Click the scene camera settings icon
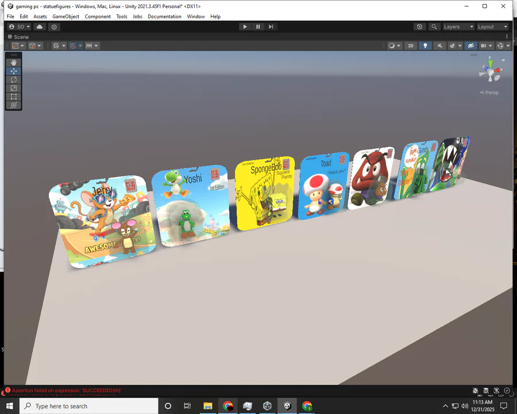The image size is (517, 414). tap(483, 45)
